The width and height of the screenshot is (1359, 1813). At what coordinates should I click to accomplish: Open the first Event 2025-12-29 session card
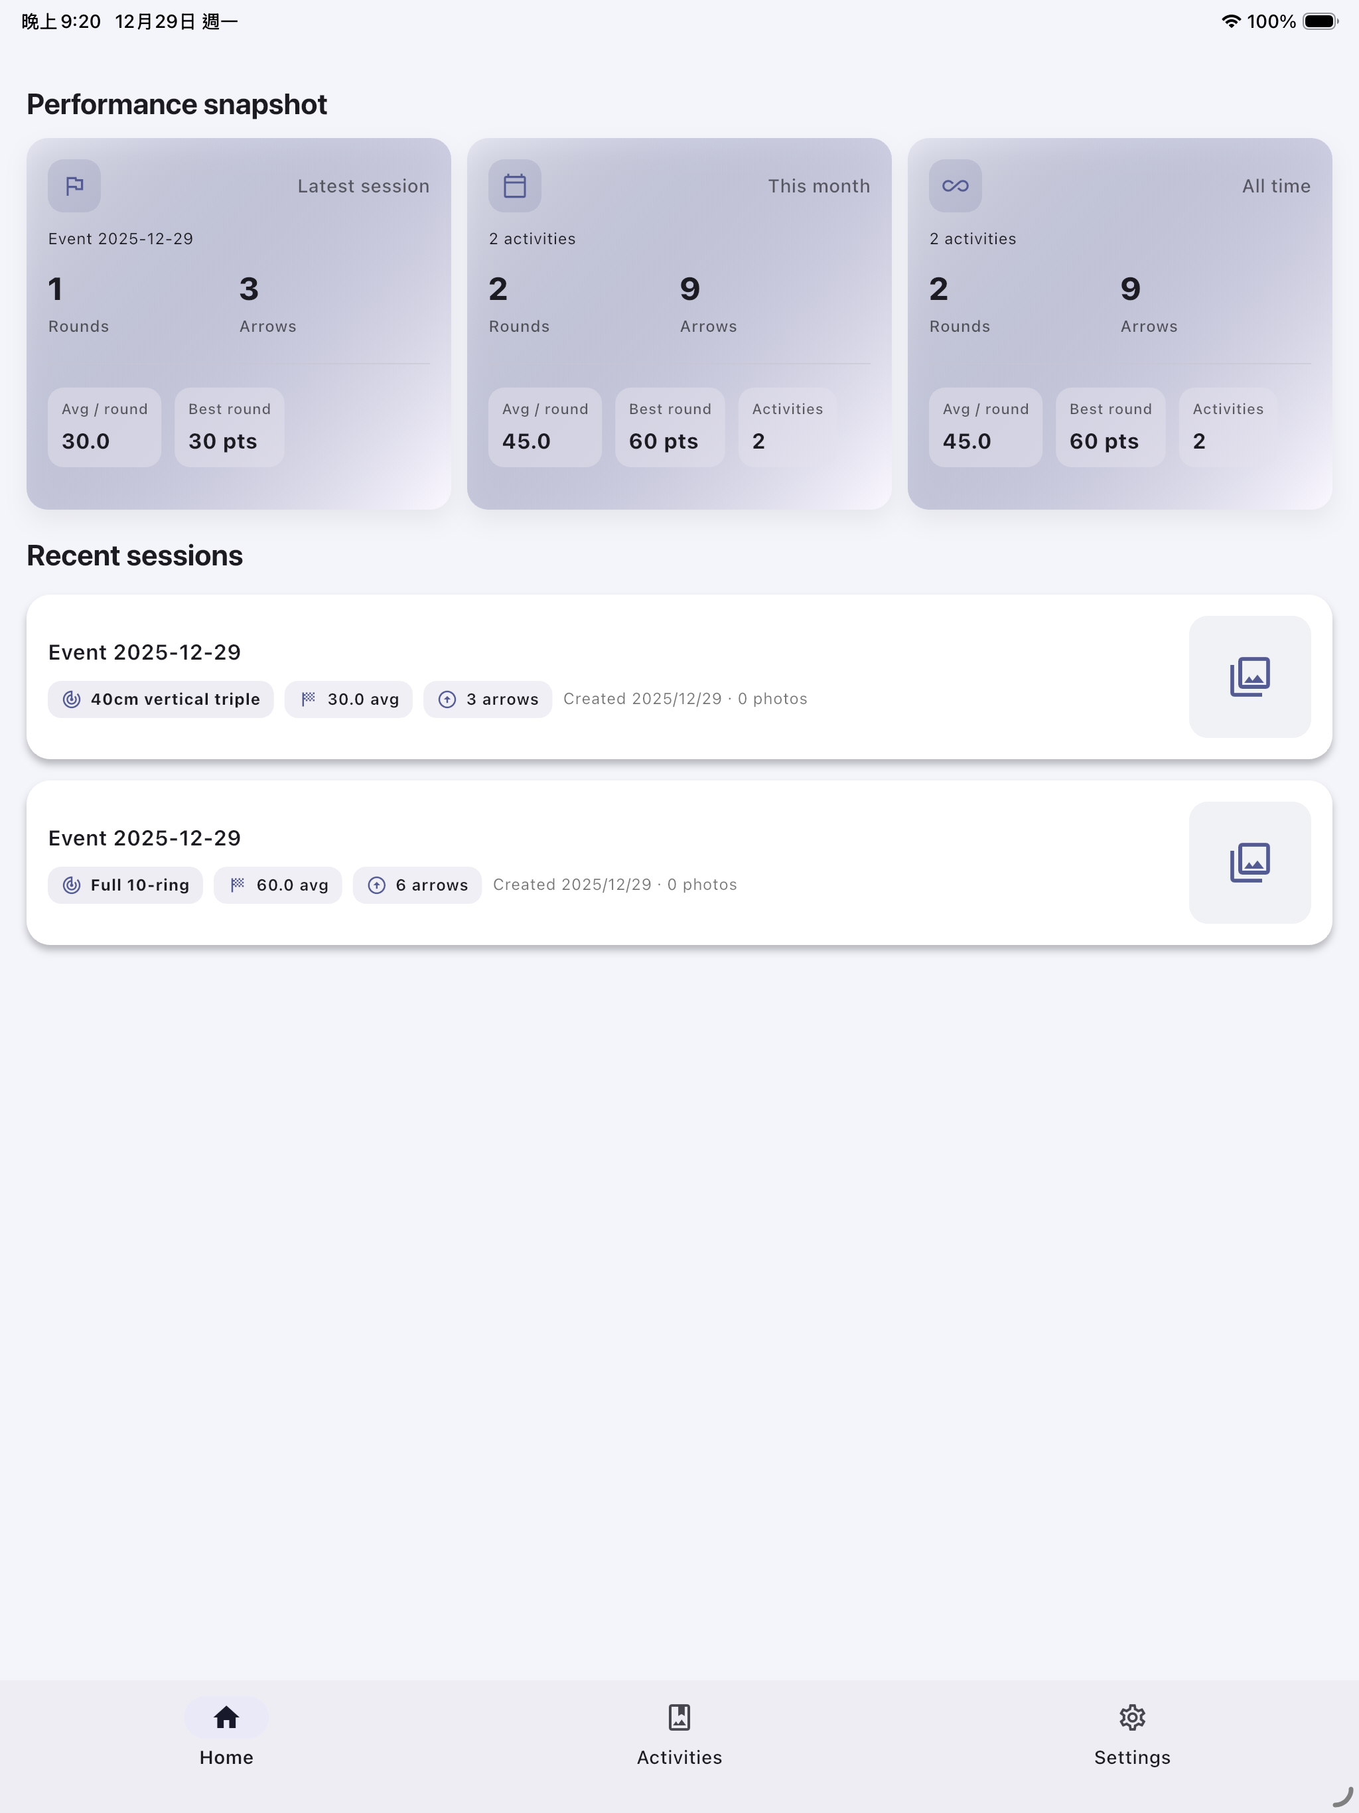point(679,677)
